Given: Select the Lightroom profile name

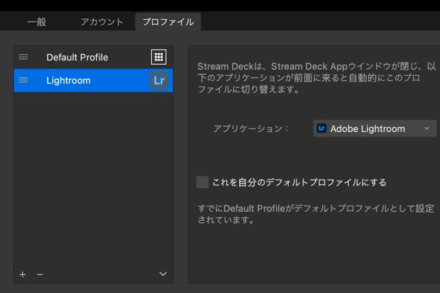Looking at the screenshot, I should pyautogui.click(x=68, y=80).
